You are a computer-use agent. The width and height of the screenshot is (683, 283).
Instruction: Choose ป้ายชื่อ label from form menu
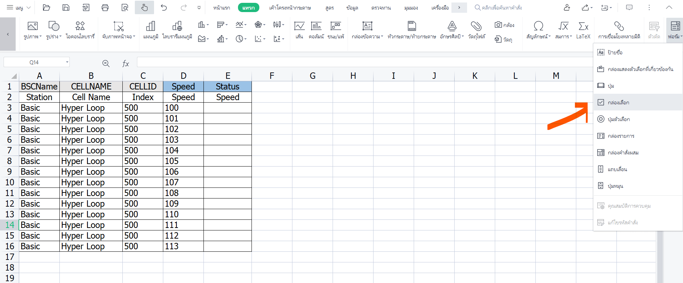tap(638, 52)
